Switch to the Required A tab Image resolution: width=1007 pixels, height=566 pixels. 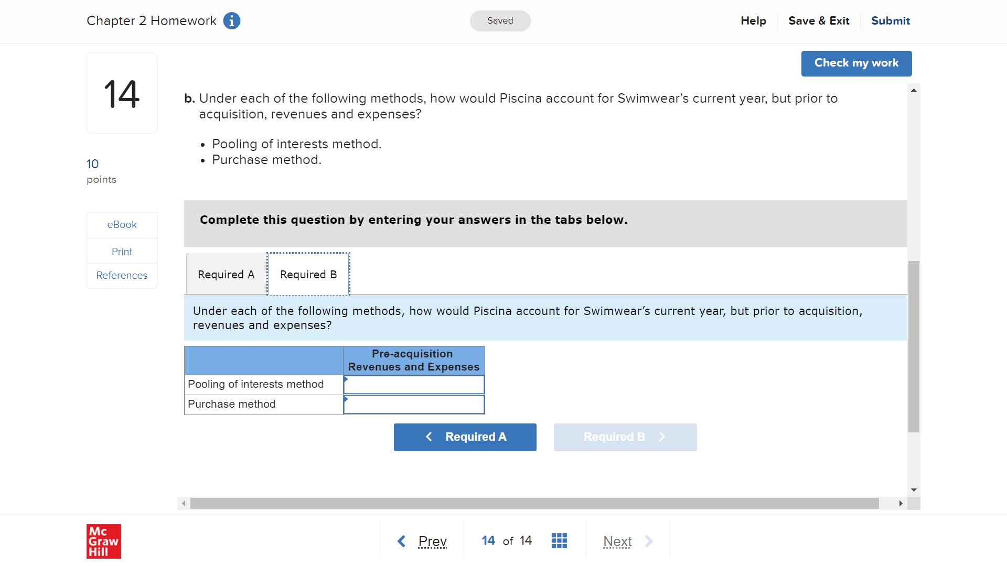[x=227, y=275]
